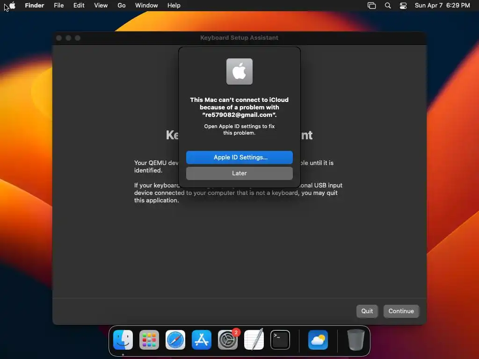479x359 pixels.
Task: Click the date and time clock
Action: click(x=443, y=5)
